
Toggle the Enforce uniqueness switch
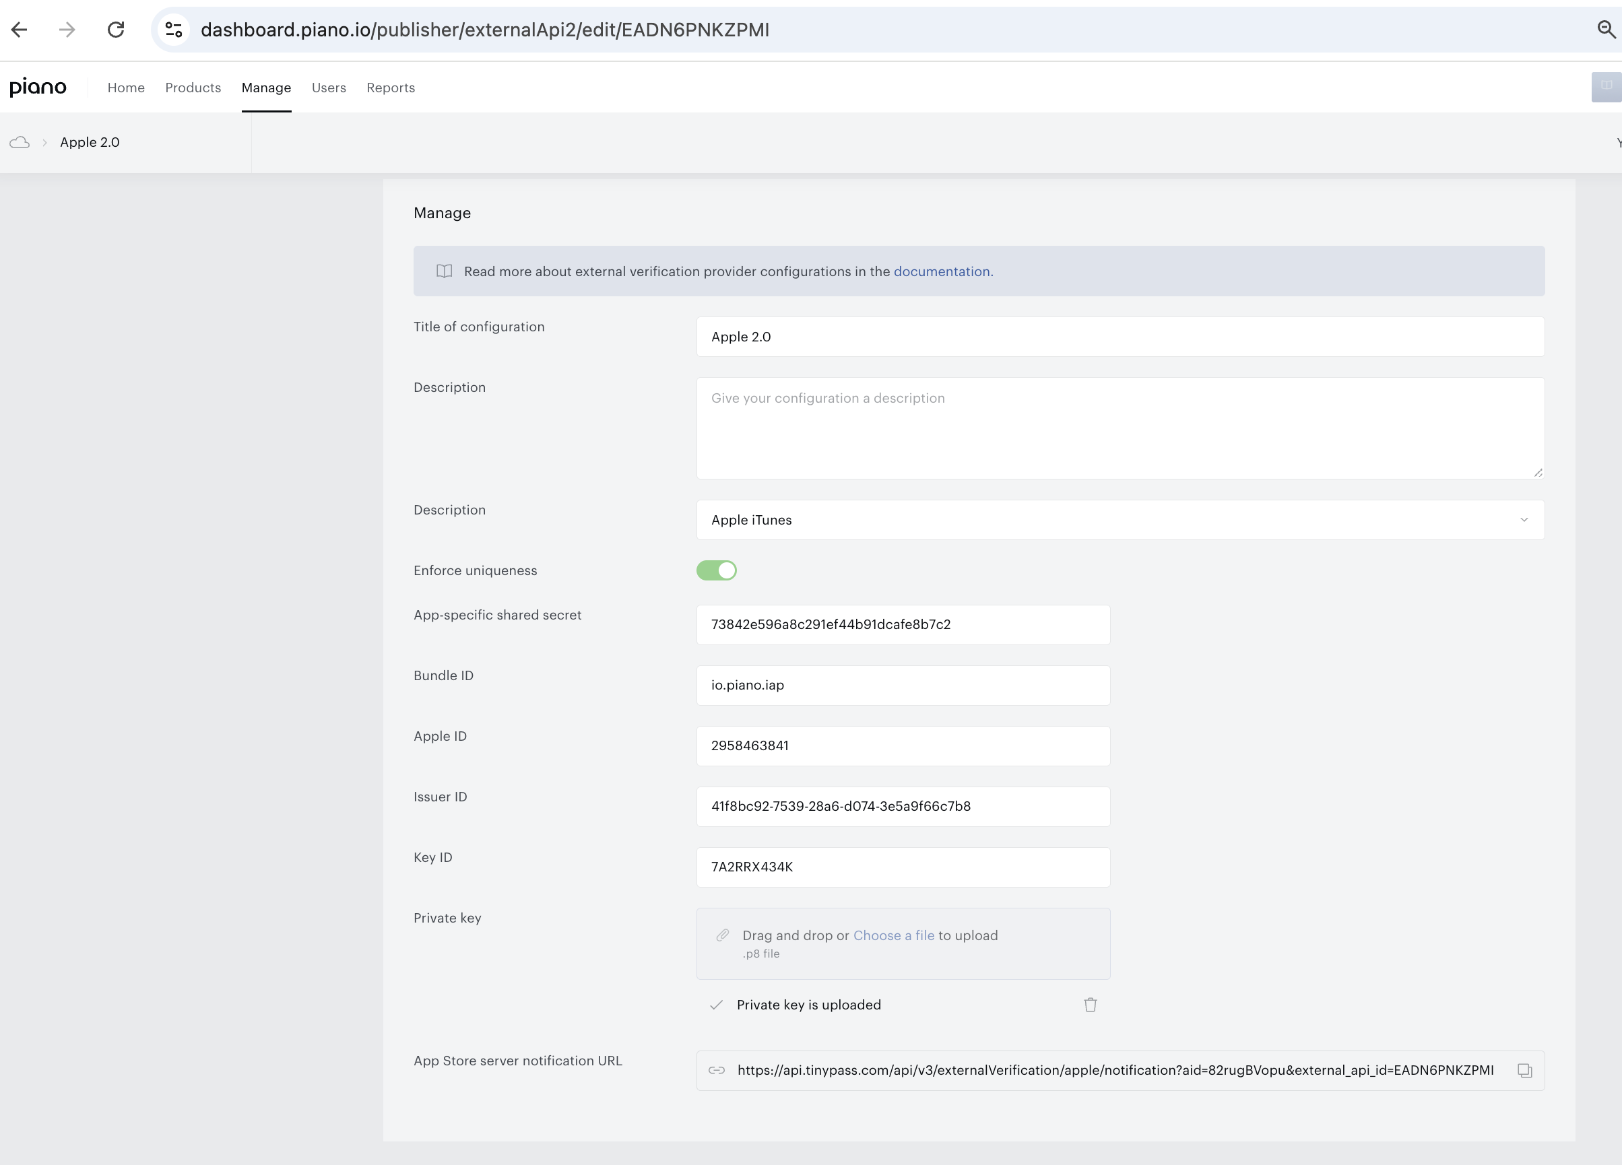pyautogui.click(x=717, y=570)
